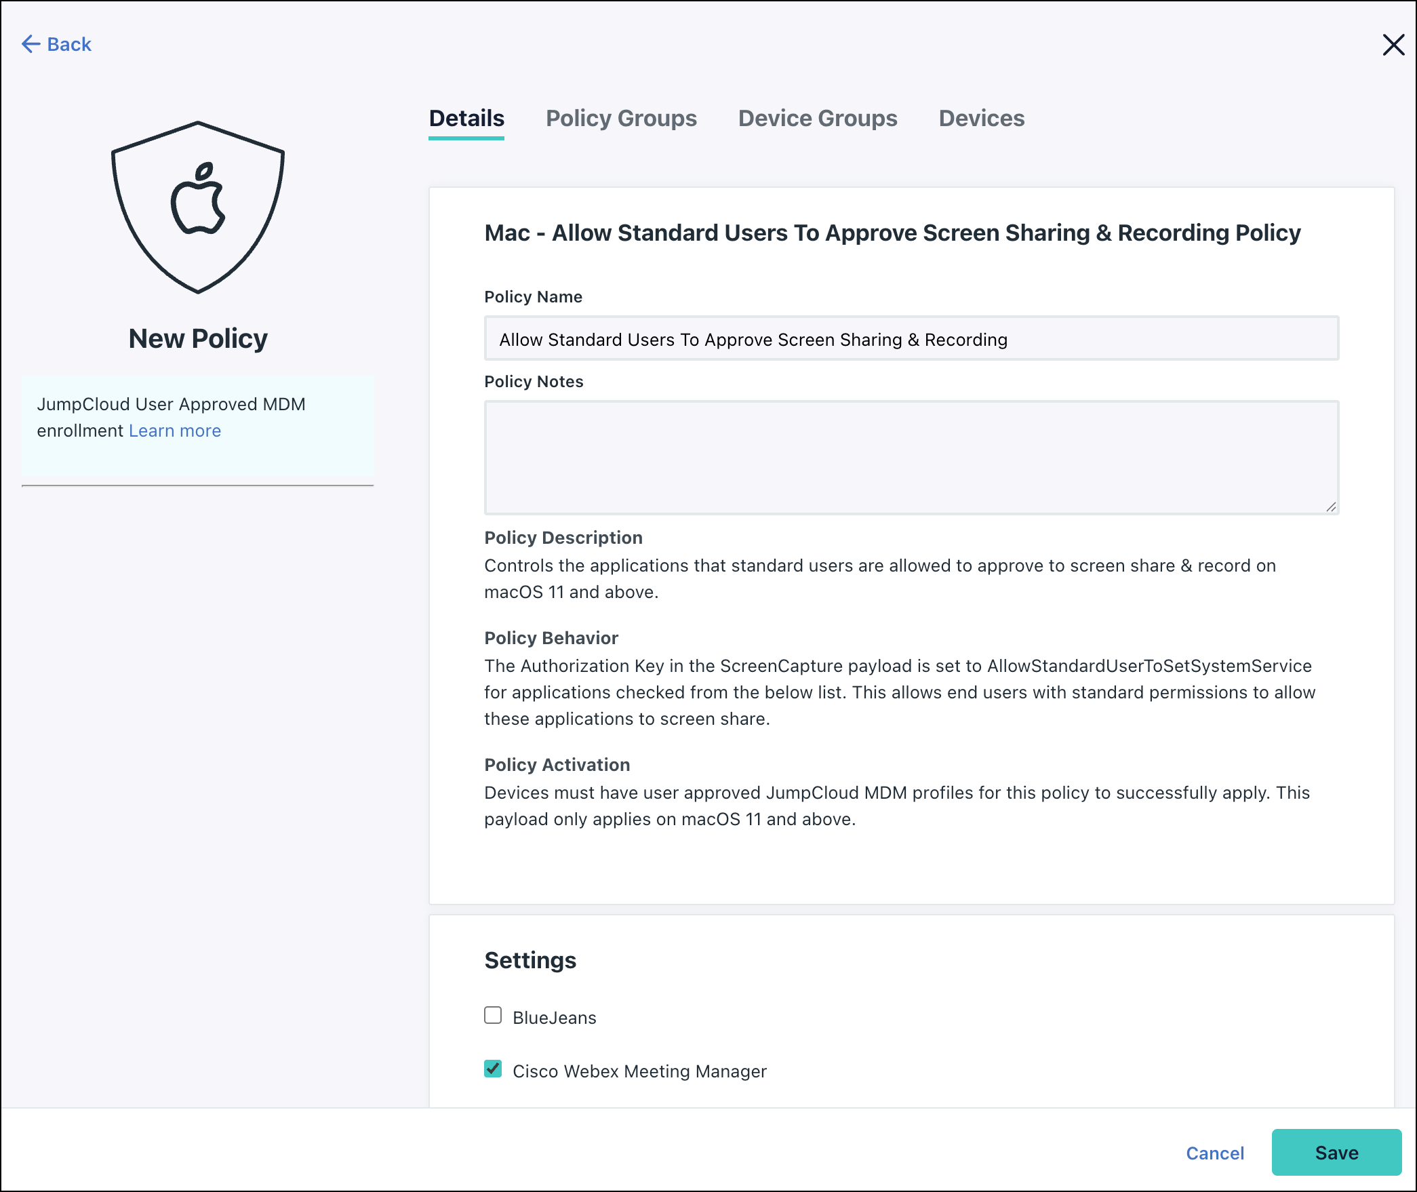Image resolution: width=1417 pixels, height=1192 pixels.
Task: Open the Learn more link
Action: (x=175, y=431)
